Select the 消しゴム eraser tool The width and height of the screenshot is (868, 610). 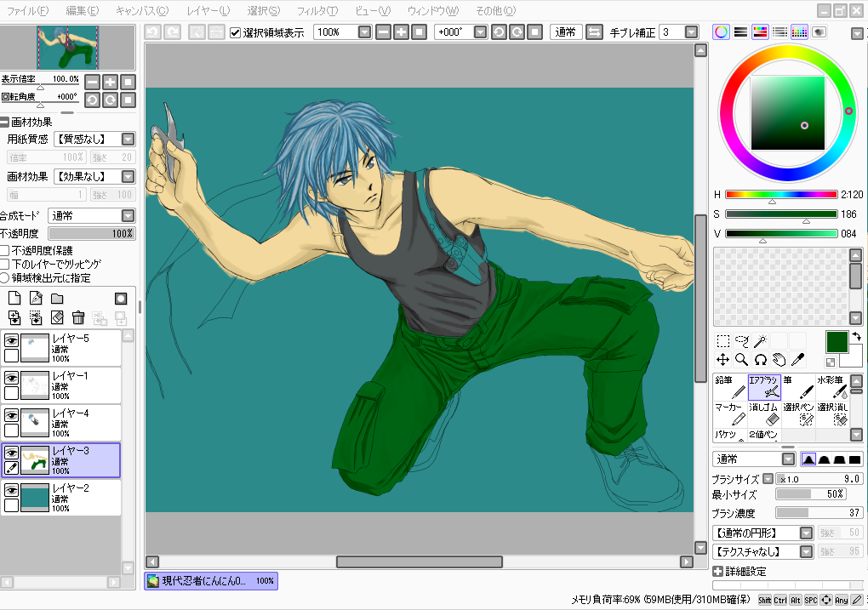point(765,414)
